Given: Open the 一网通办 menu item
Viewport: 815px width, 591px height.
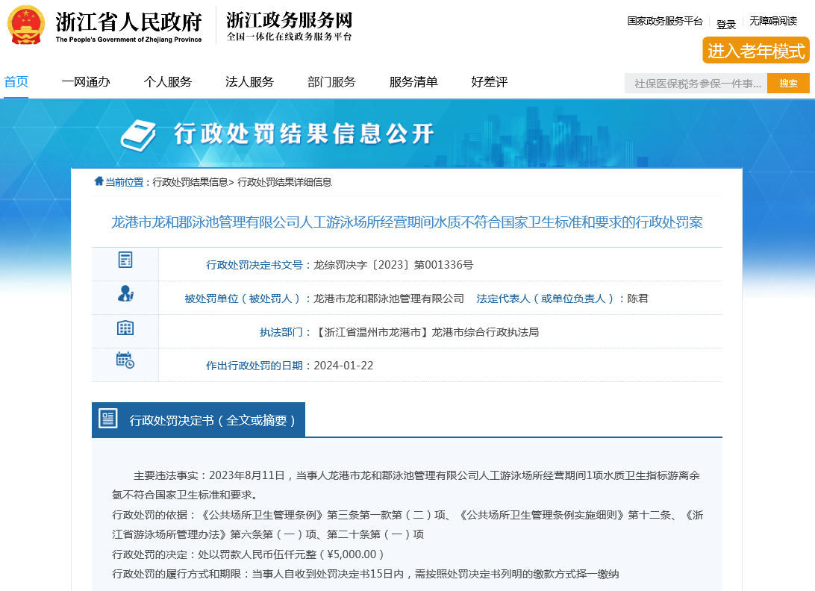Looking at the screenshot, I should 86,81.
